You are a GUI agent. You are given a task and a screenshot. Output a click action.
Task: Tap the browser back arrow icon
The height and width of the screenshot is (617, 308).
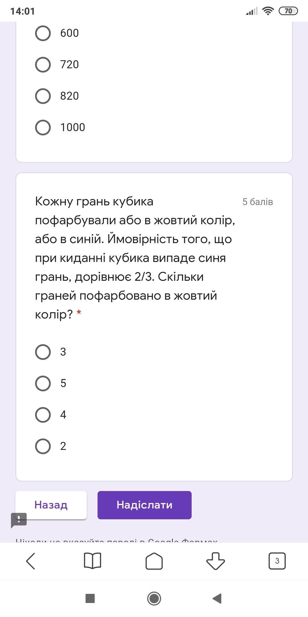(31, 561)
